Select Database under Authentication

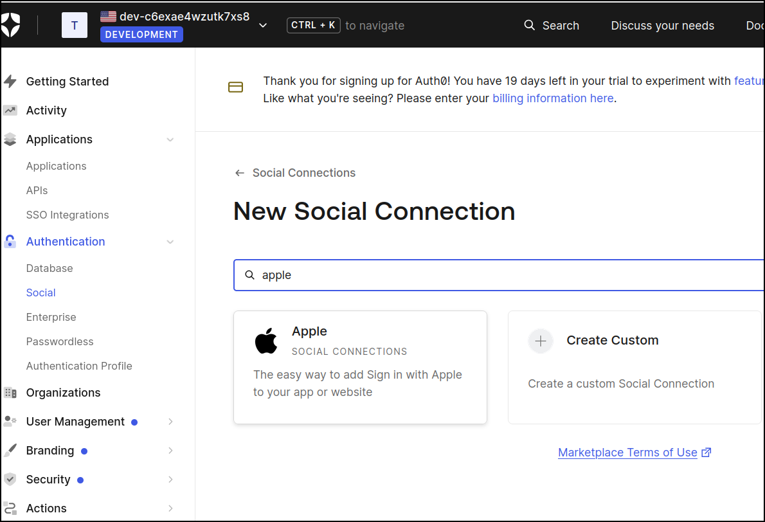pos(50,268)
